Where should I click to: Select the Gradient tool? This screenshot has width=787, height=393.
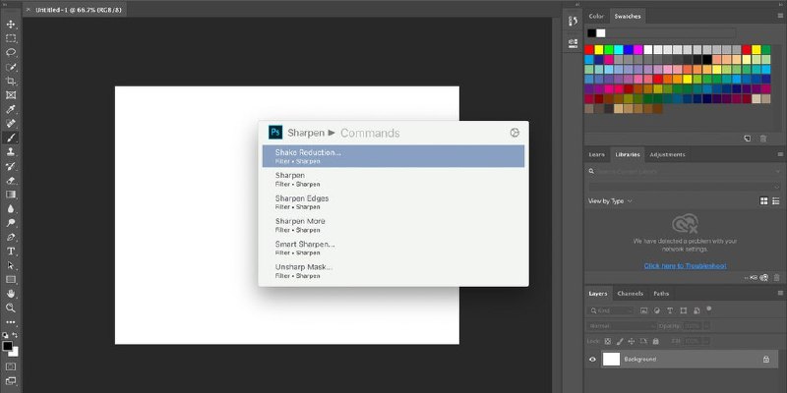(x=11, y=194)
